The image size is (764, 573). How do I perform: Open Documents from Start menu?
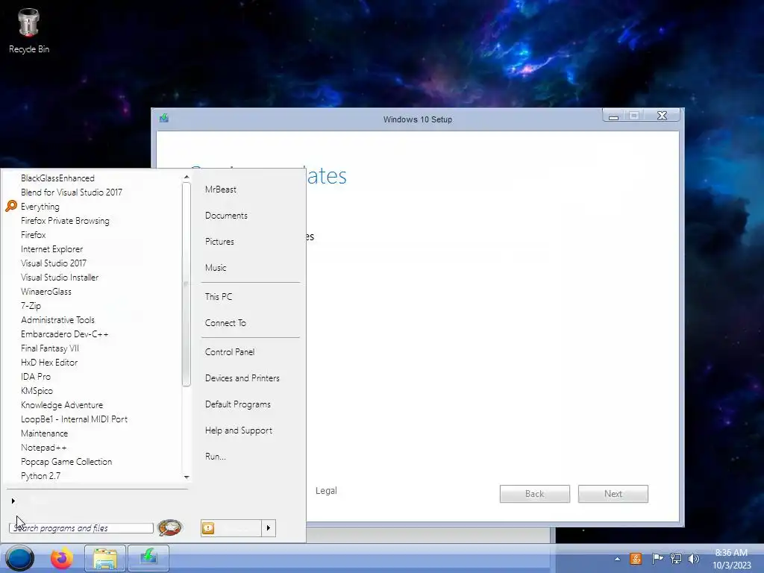coord(226,216)
